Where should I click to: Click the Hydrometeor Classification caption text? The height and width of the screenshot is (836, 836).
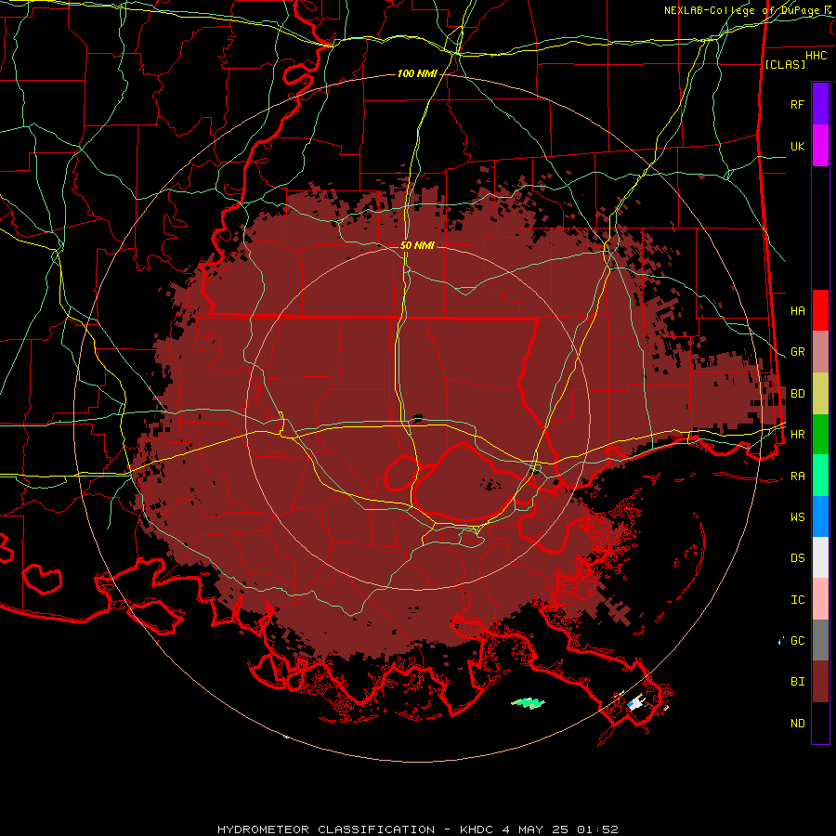tap(417, 829)
